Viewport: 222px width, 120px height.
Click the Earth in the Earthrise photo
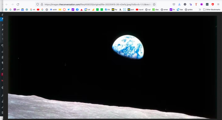pos(128,46)
